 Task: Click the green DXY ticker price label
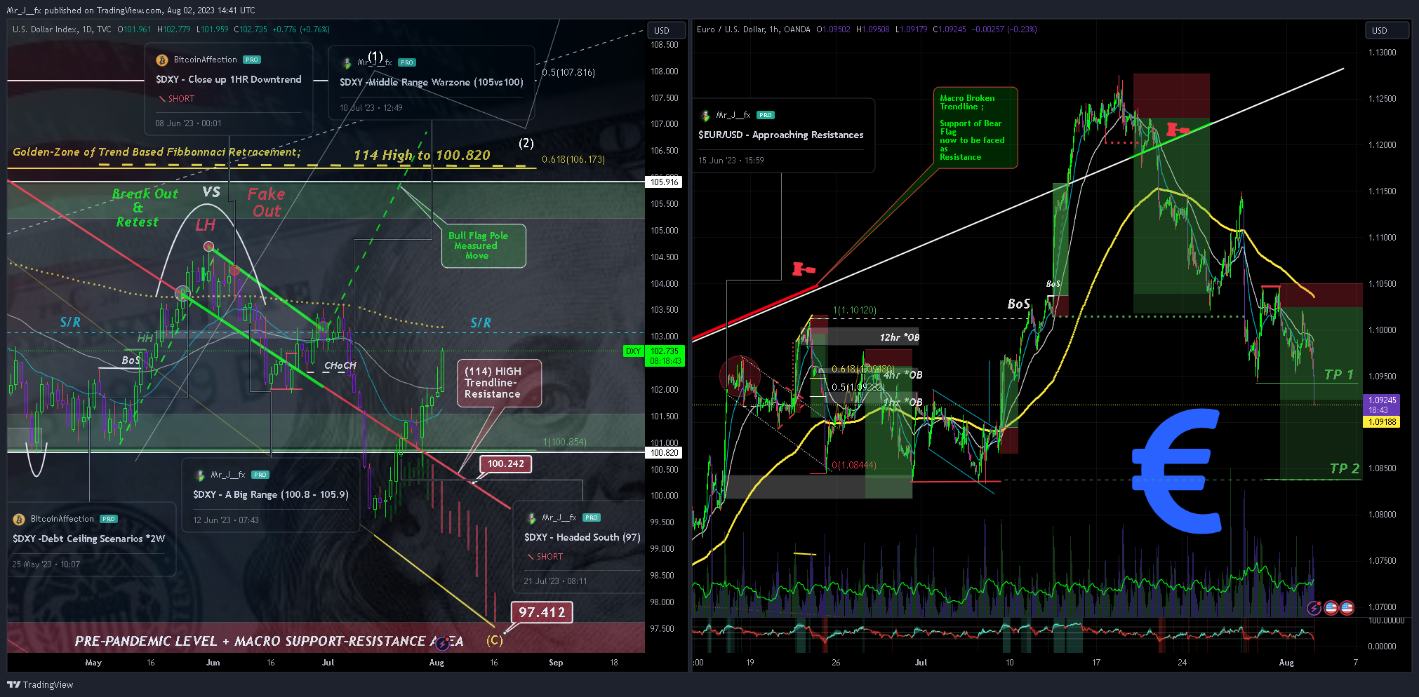coord(634,351)
